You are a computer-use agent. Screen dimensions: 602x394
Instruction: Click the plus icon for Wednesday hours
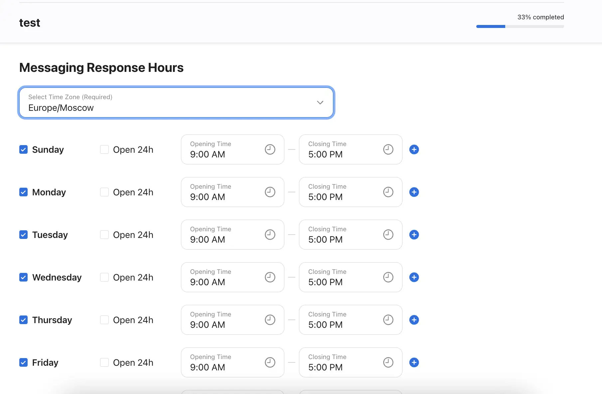tap(414, 277)
